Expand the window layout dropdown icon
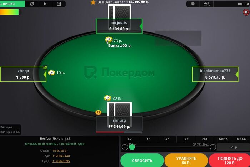The image size is (250, 167). (207, 4)
